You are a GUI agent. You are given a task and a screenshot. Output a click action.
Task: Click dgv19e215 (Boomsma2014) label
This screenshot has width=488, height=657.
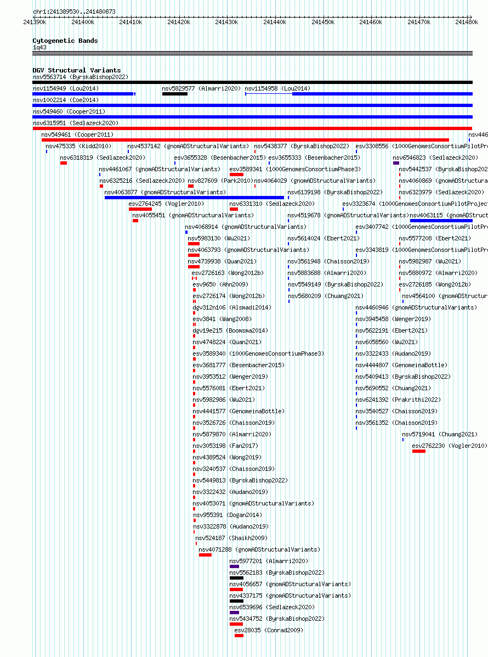click(230, 330)
